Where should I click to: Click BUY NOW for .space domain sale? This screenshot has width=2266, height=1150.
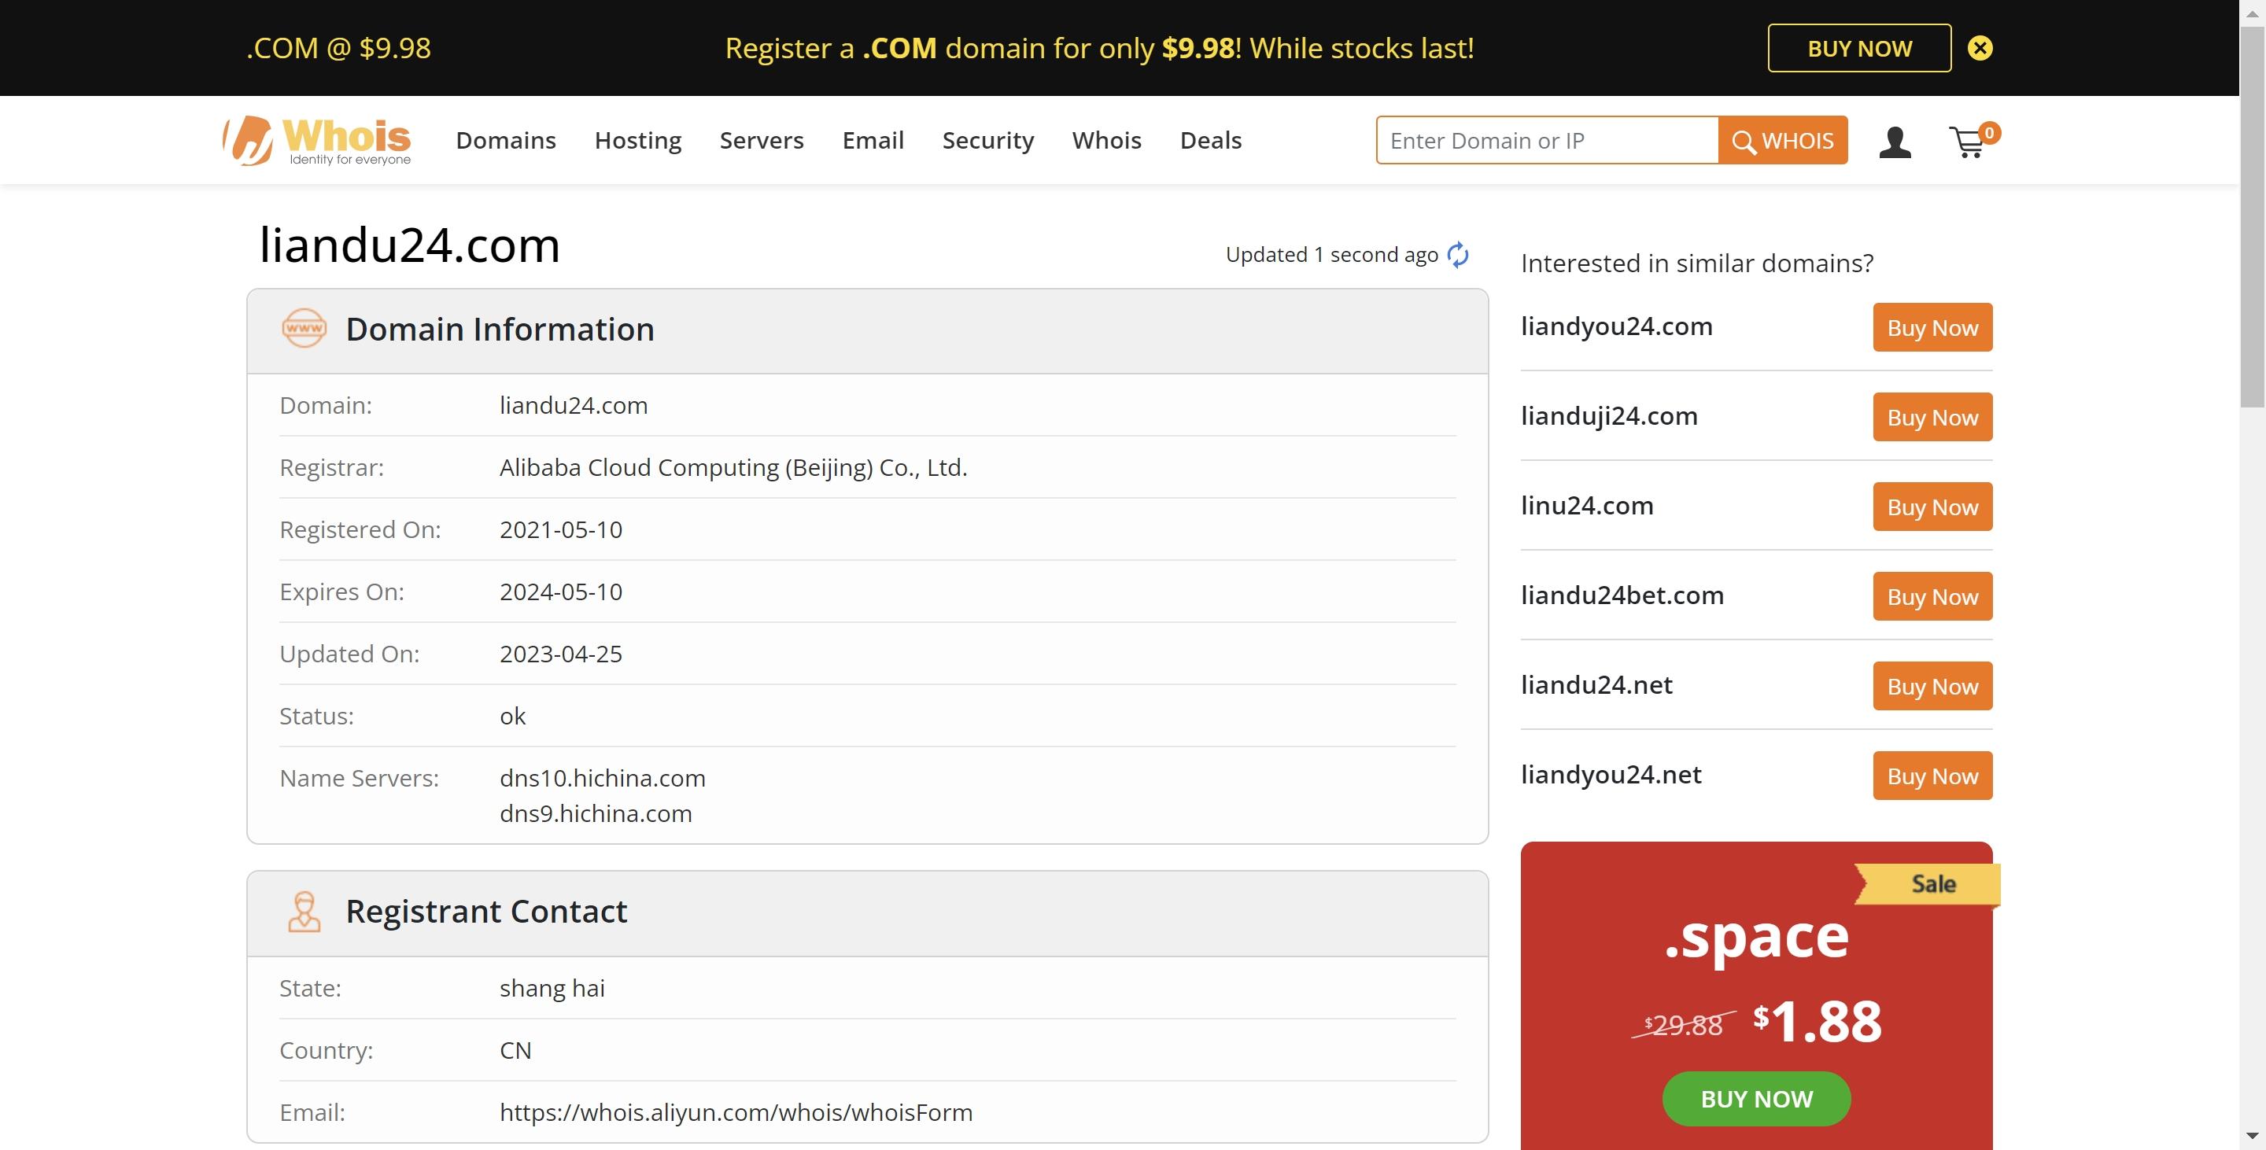(x=1755, y=1097)
